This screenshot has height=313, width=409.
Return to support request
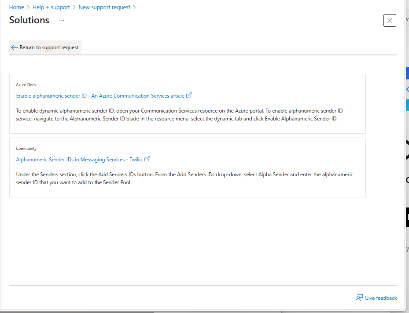(x=45, y=47)
